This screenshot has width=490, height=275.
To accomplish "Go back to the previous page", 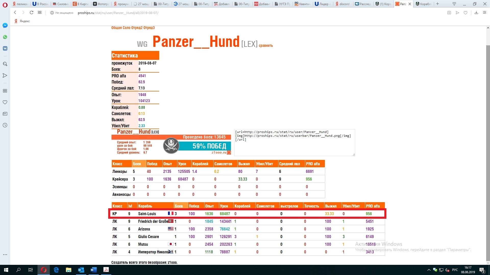I will click(x=15, y=12).
